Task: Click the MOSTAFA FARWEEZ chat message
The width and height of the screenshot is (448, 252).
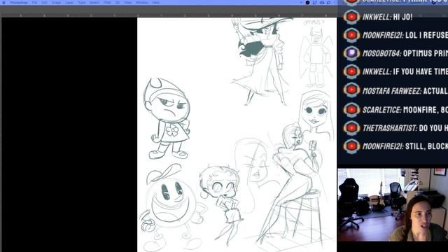Action: (x=405, y=91)
